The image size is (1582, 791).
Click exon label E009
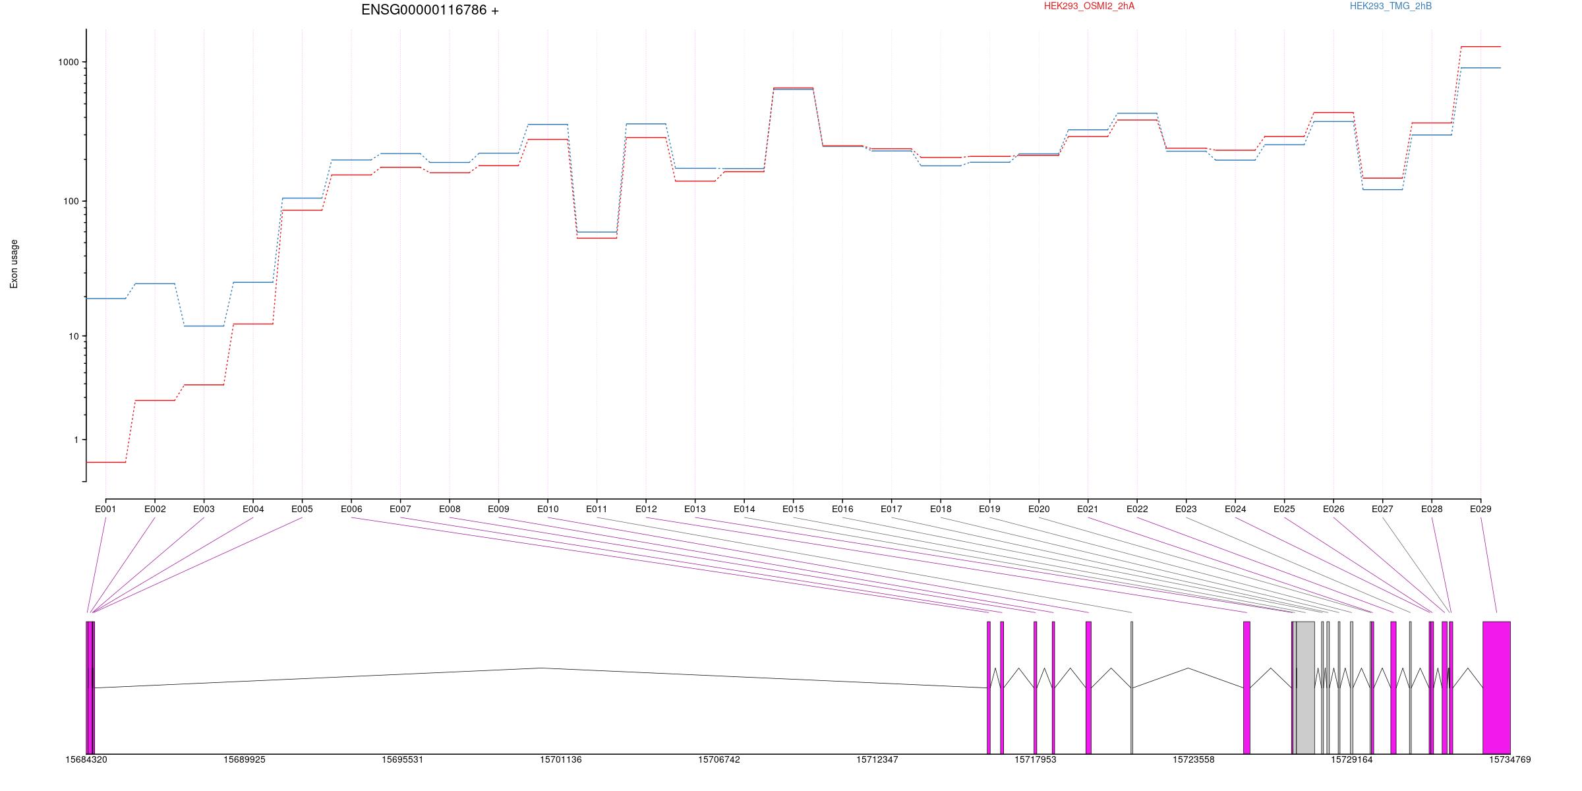tap(498, 509)
